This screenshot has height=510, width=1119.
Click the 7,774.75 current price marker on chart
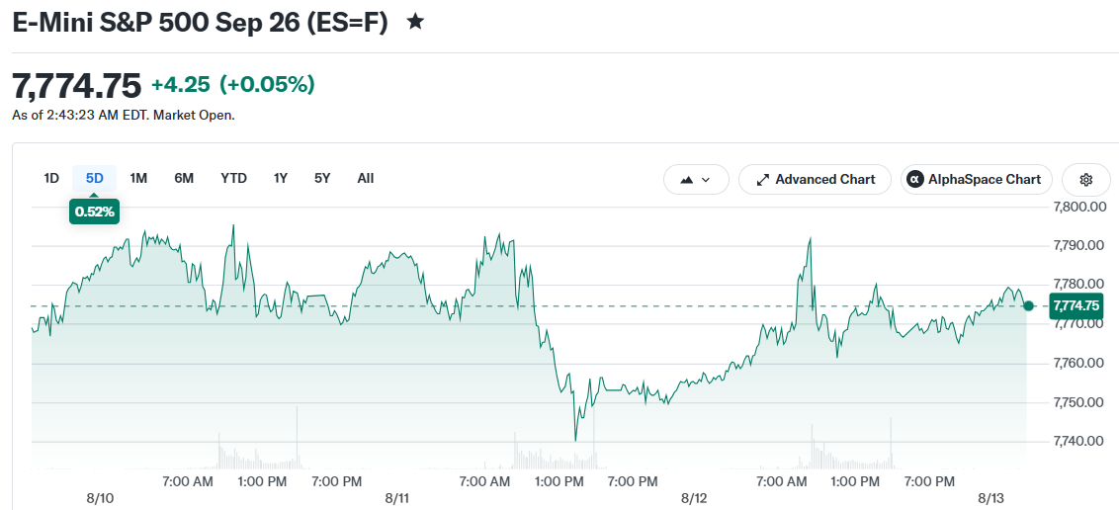[x=1076, y=306]
